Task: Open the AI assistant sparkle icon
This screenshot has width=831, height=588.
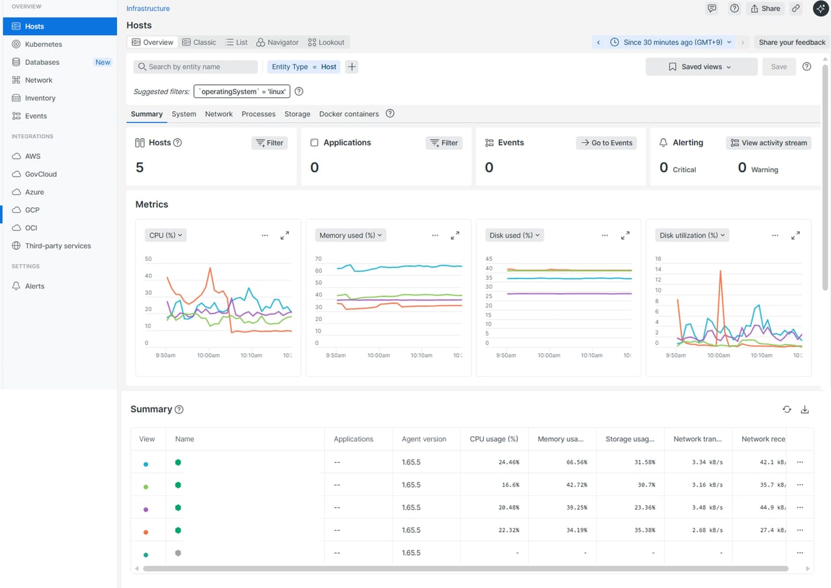Action: pyautogui.click(x=820, y=8)
